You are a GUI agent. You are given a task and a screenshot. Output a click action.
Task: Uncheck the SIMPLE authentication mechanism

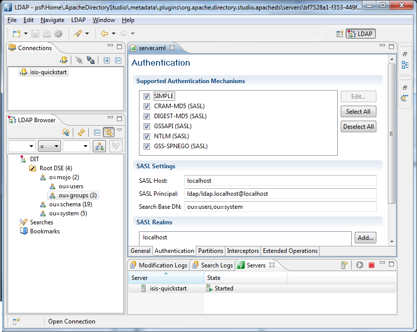pos(146,96)
